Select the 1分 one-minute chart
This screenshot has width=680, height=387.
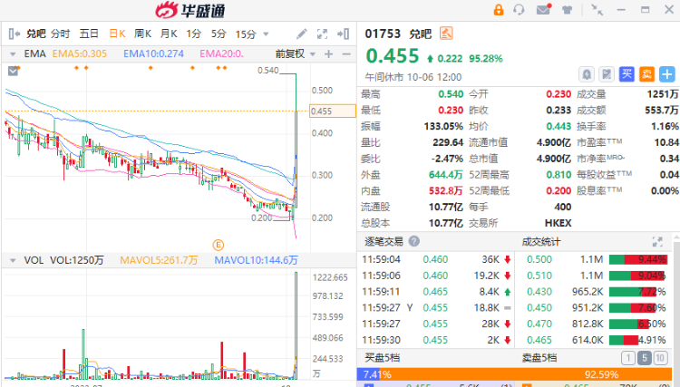(x=194, y=34)
